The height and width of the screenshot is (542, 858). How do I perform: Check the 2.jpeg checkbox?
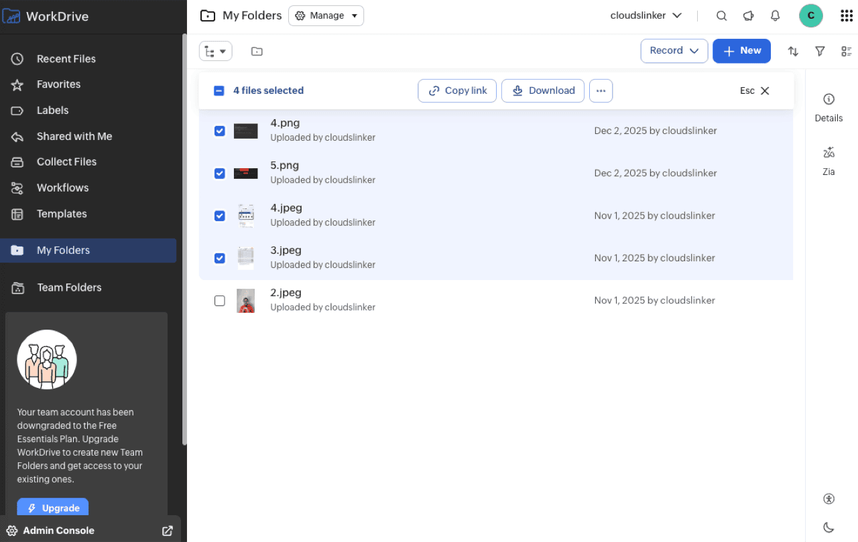click(219, 301)
